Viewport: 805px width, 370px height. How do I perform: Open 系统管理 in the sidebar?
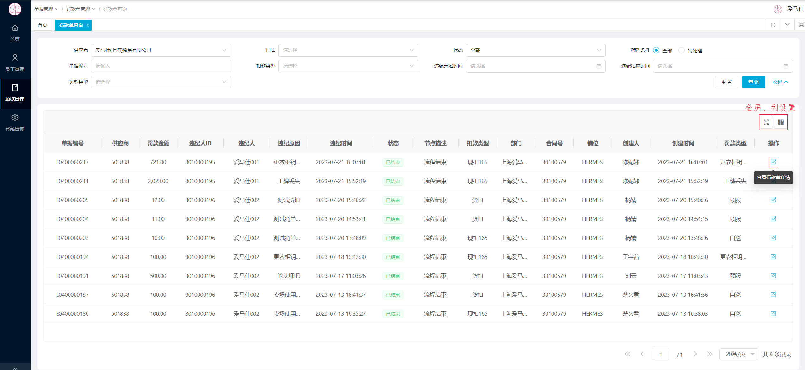[x=15, y=123]
